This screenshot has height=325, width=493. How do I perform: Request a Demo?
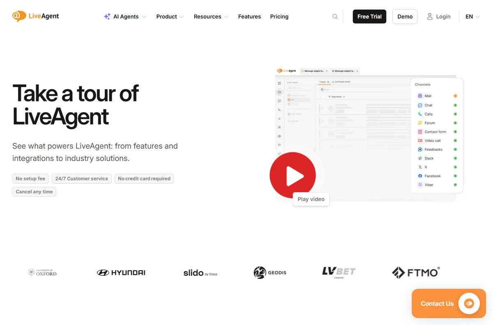pos(405,16)
